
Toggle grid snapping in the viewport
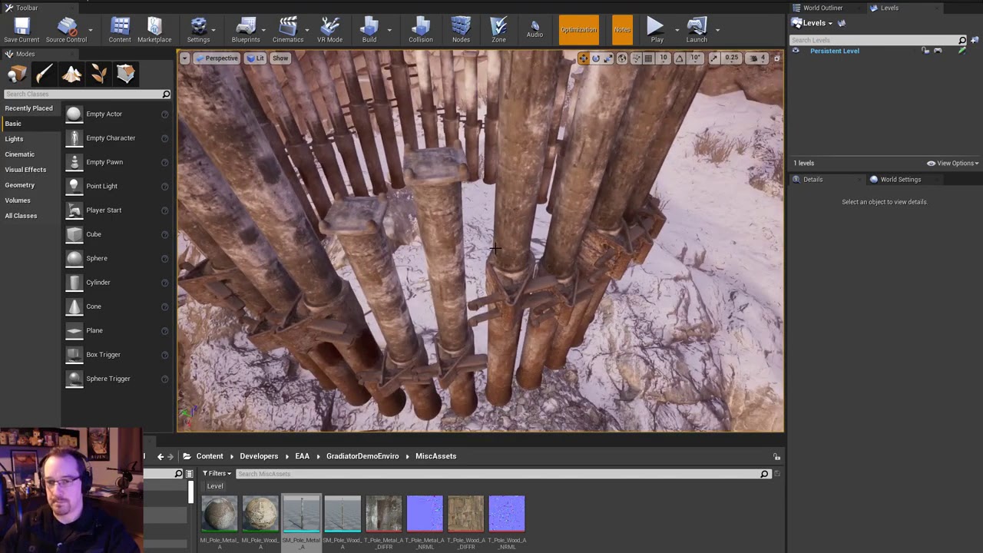(648, 58)
